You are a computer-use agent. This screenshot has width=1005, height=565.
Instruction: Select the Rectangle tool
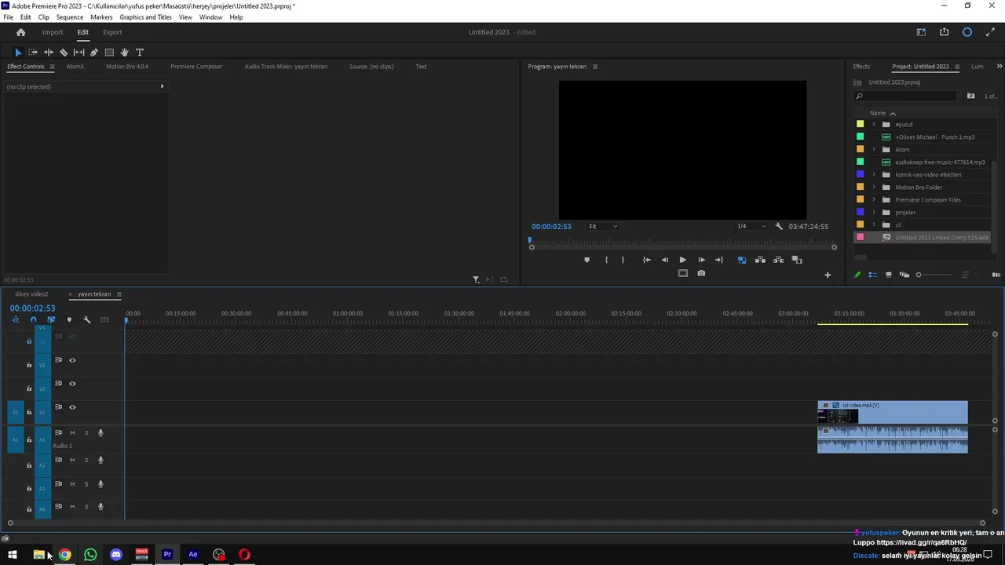click(109, 53)
